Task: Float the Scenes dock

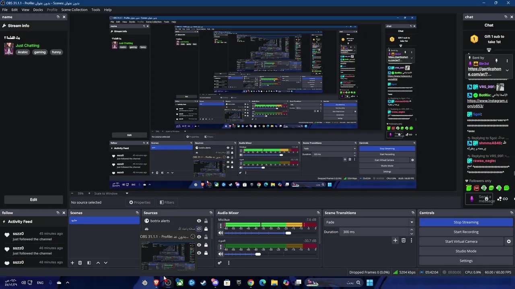Action: [137, 213]
